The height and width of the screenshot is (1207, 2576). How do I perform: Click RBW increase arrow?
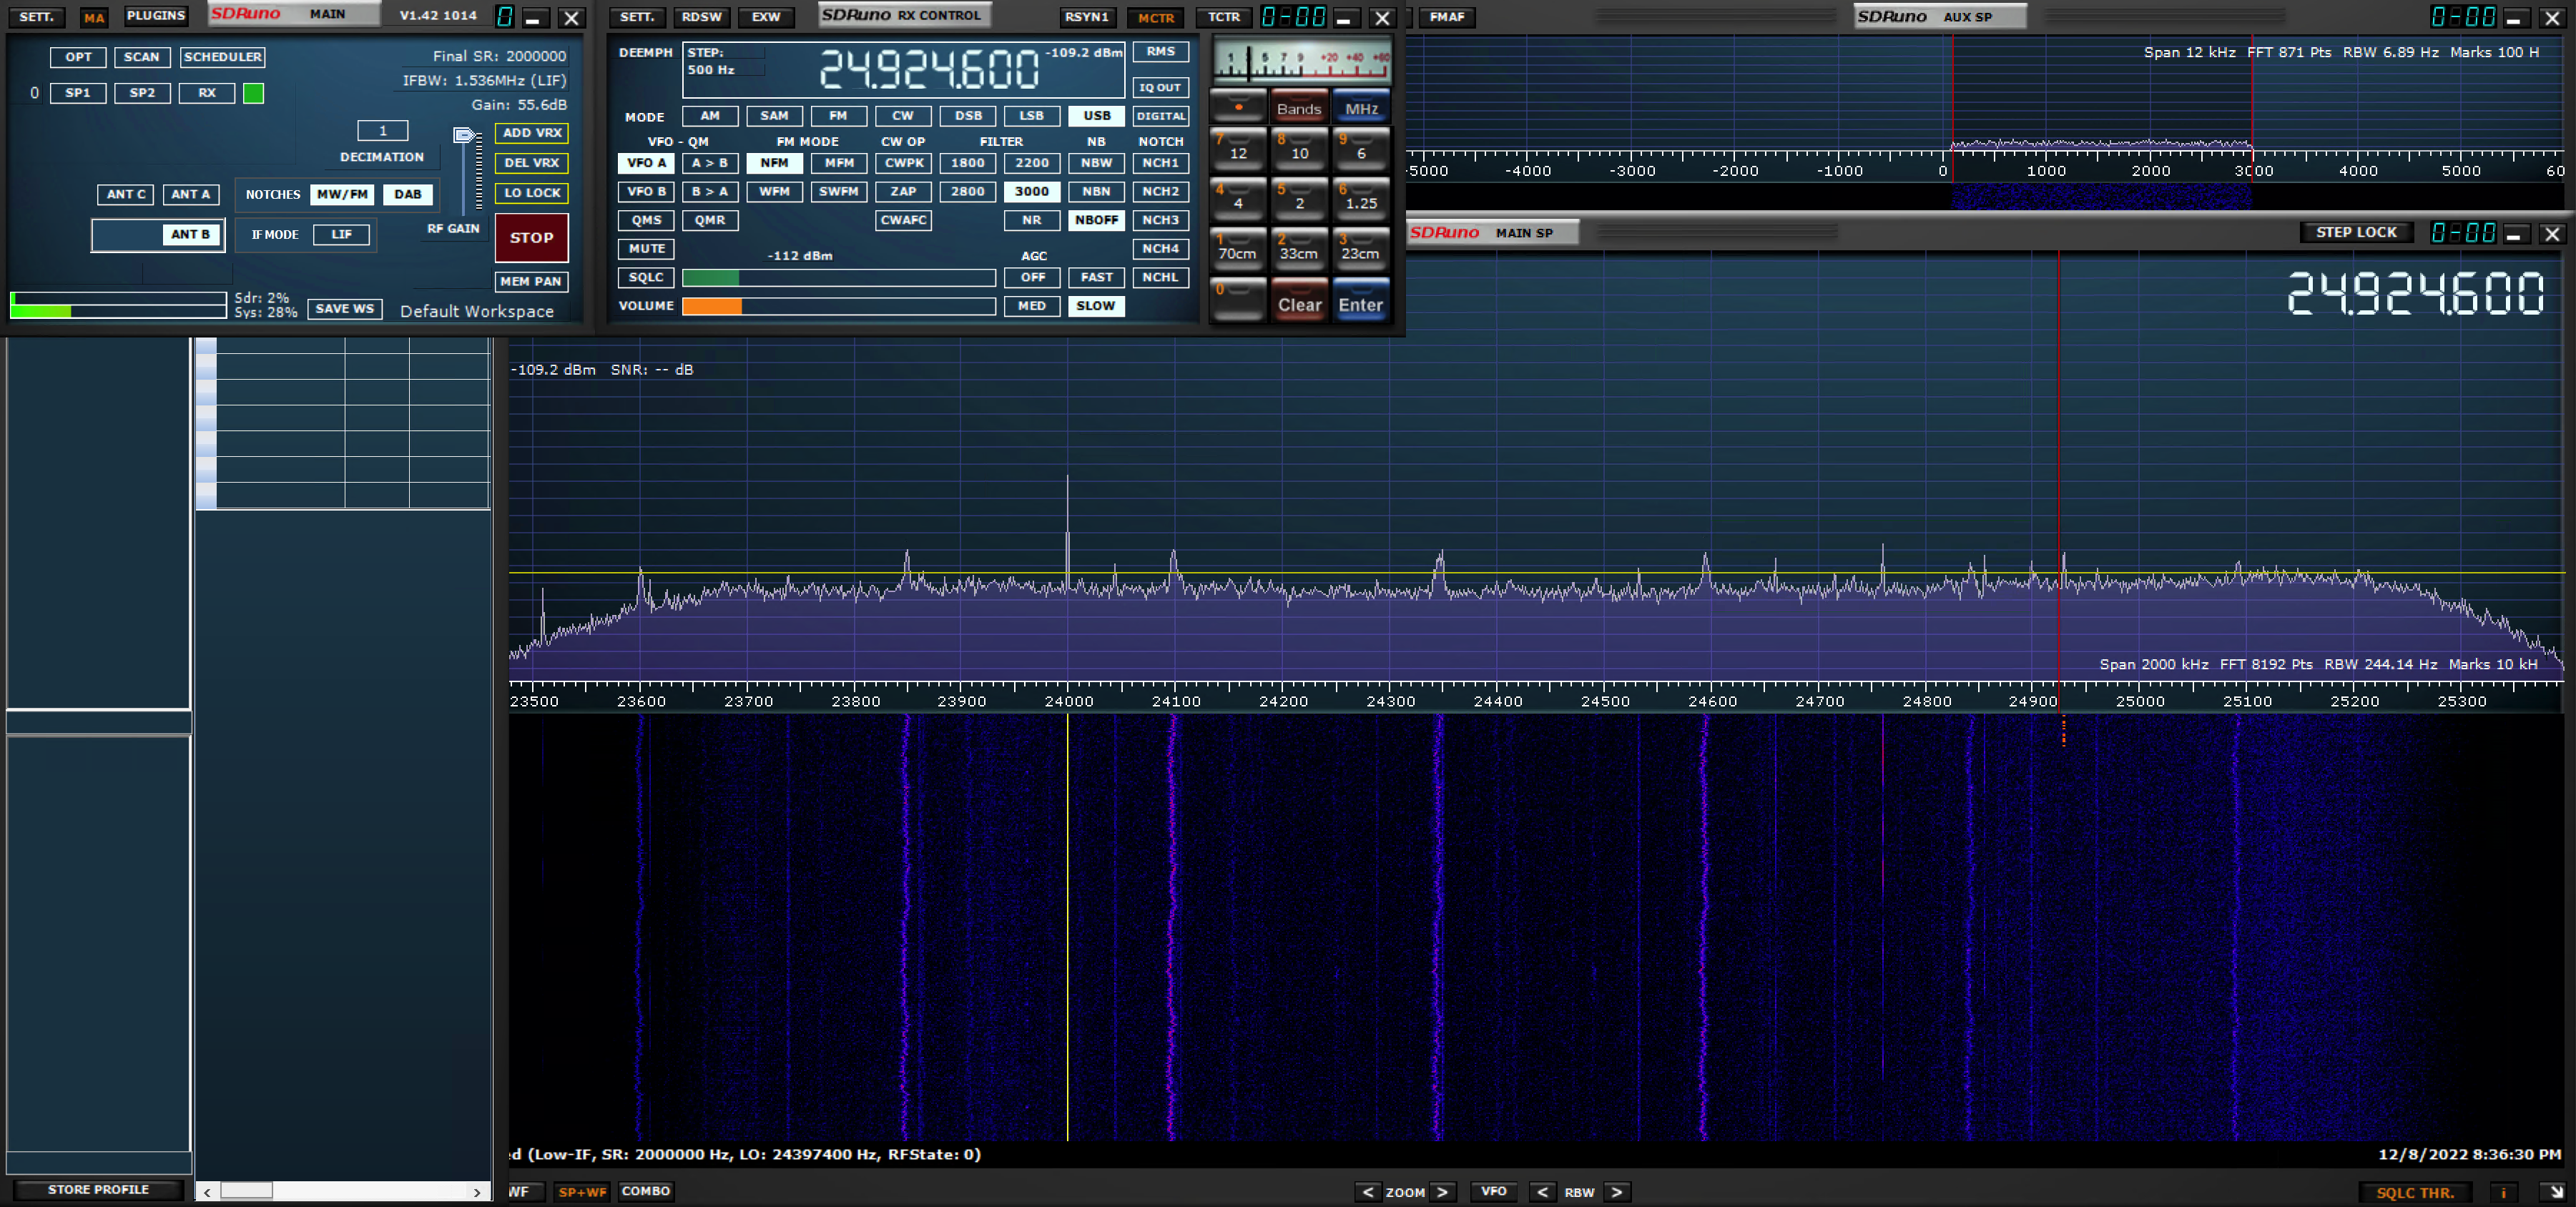coord(1617,1192)
